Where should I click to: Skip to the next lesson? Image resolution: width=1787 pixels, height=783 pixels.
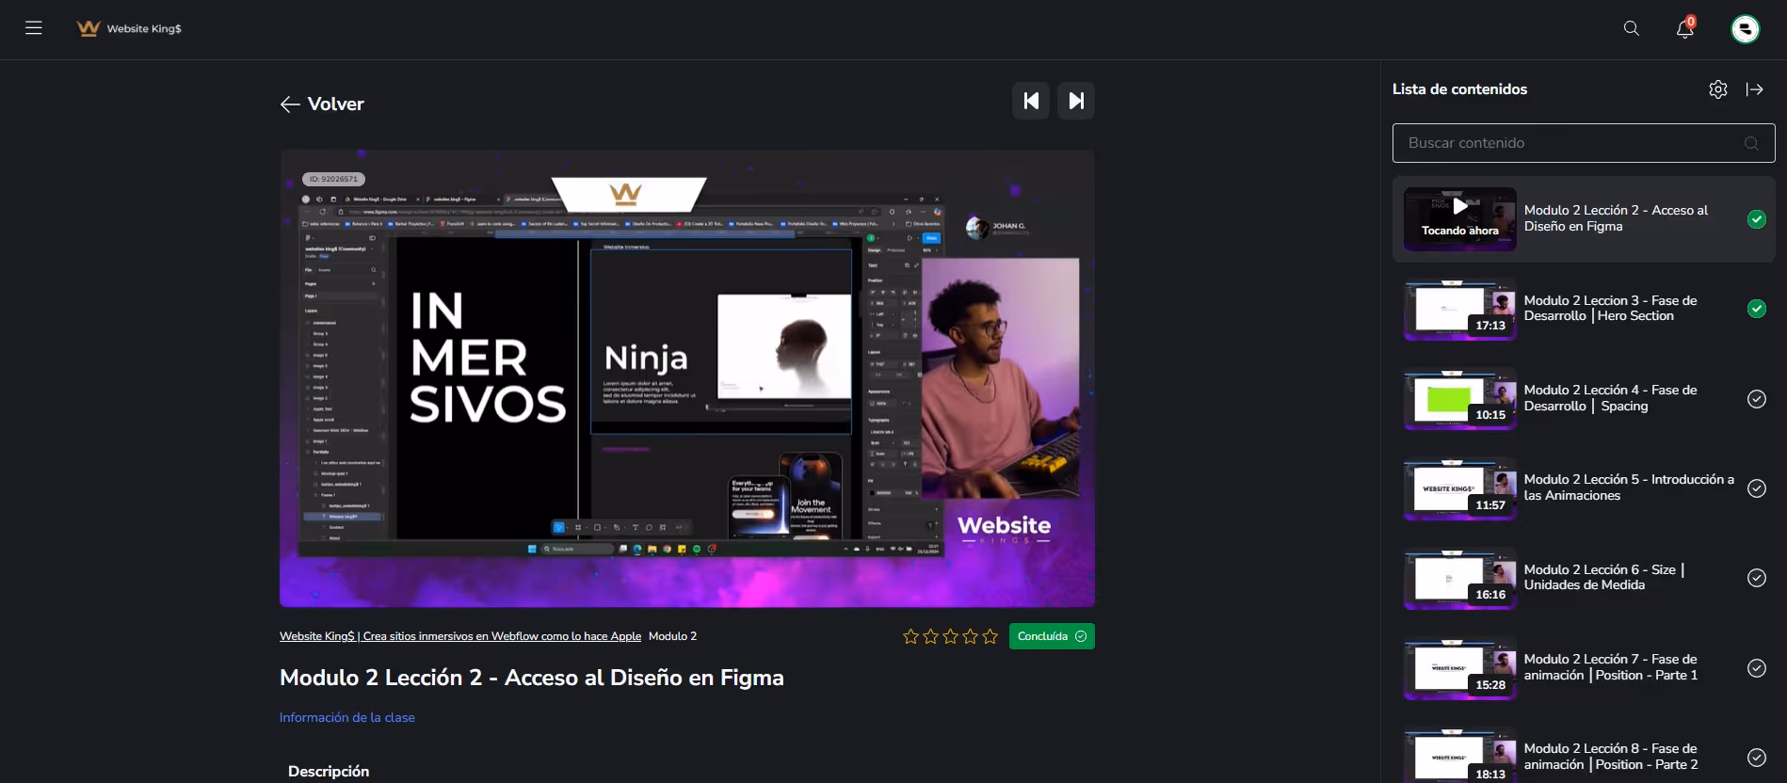[1076, 101]
